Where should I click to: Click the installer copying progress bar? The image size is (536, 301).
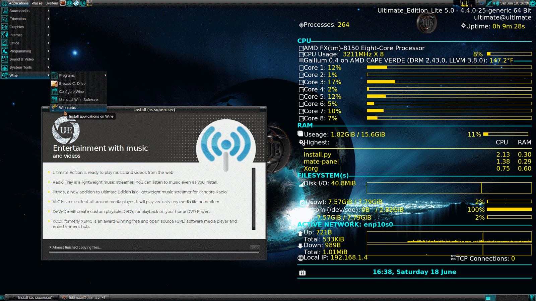[x=154, y=252]
